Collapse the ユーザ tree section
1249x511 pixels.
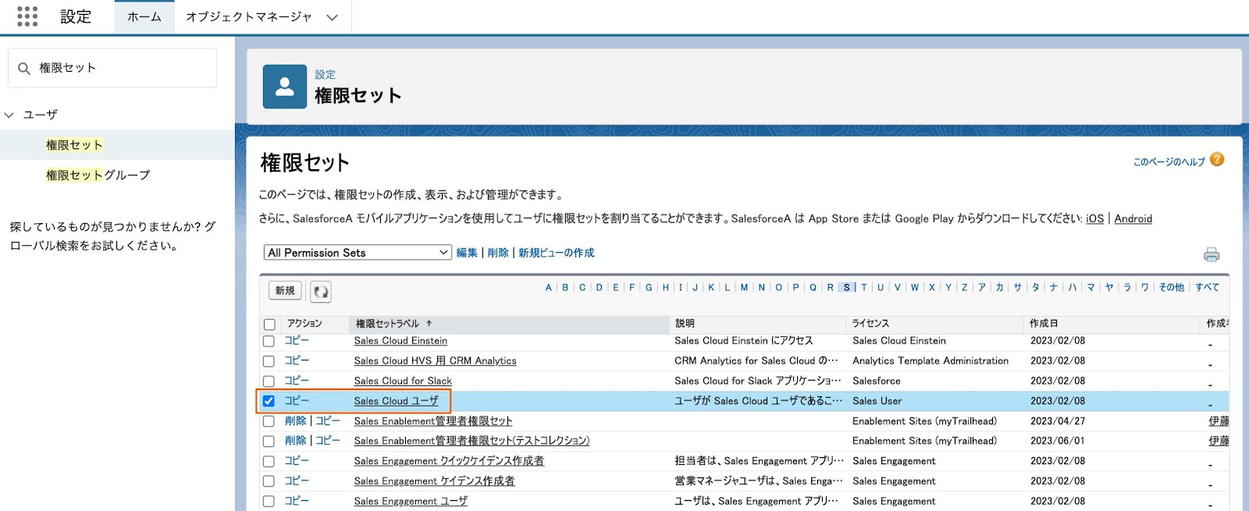click(9, 115)
